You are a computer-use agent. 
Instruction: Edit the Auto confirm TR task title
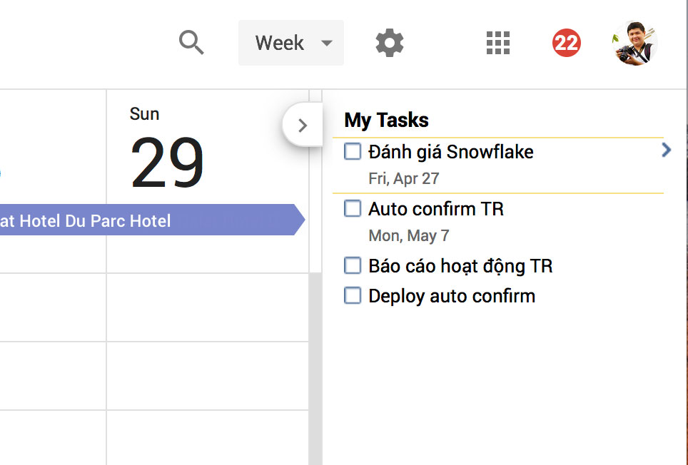(435, 209)
